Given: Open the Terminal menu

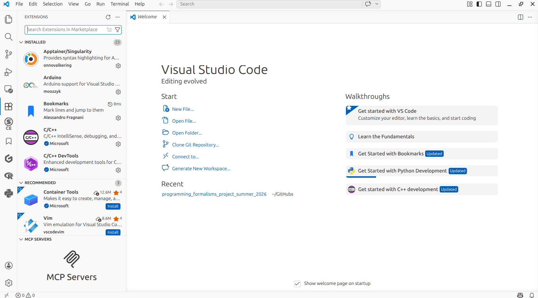Looking at the screenshot, I should (120, 4).
